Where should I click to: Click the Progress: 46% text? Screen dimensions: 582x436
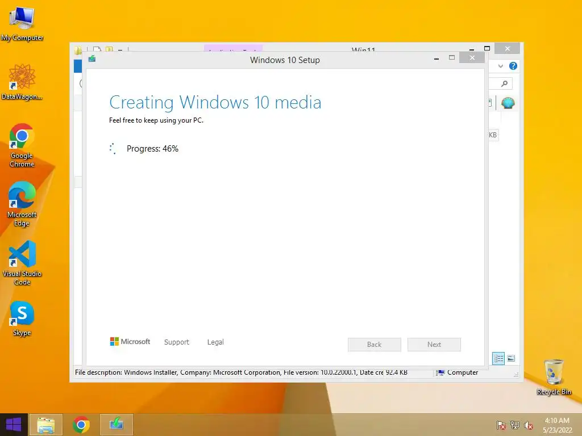[152, 149]
